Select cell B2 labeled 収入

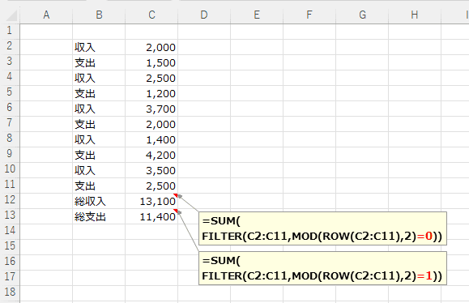[x=99, y=47]
